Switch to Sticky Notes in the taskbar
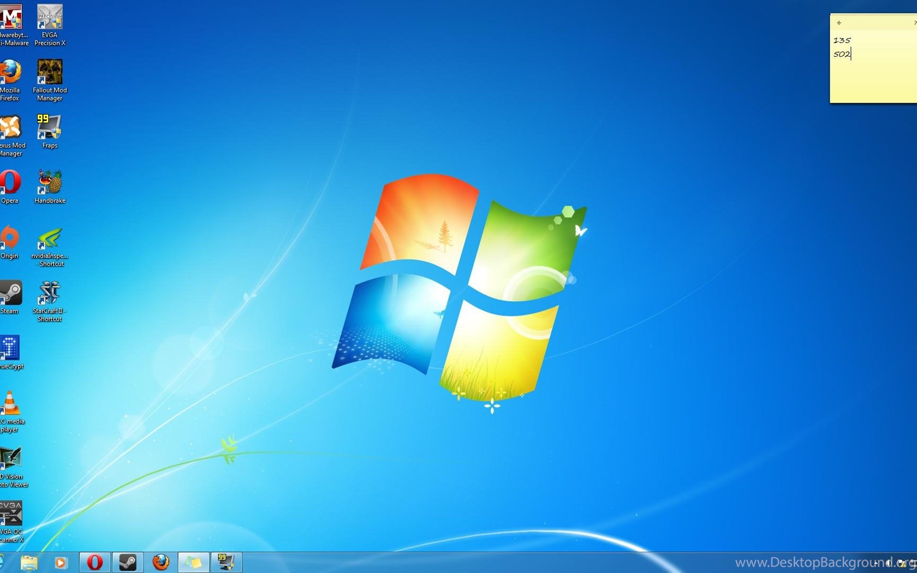The width and height of the screenshot is (917, 573). tap(193, 562)
